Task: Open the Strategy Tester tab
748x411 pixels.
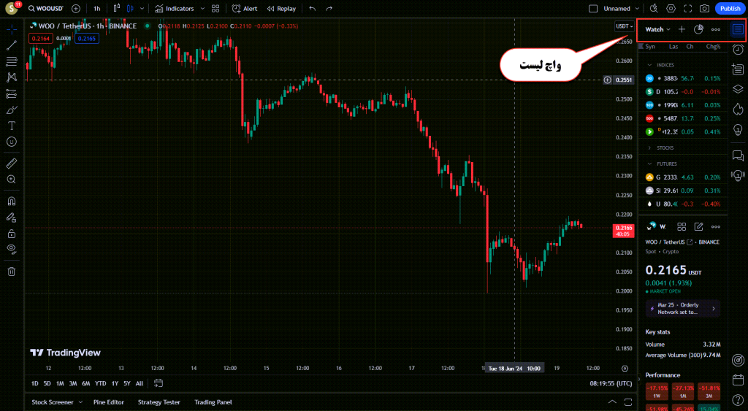Action: pos(159,402)
